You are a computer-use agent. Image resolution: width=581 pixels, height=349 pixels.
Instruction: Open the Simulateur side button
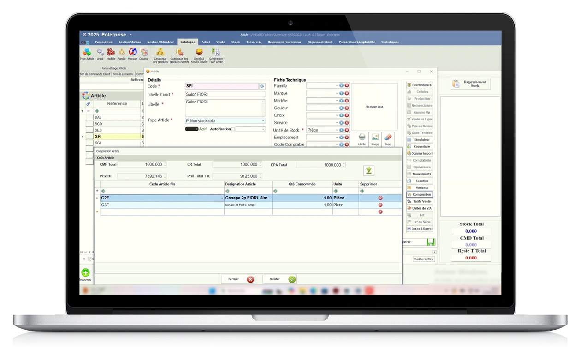[420, 140]
